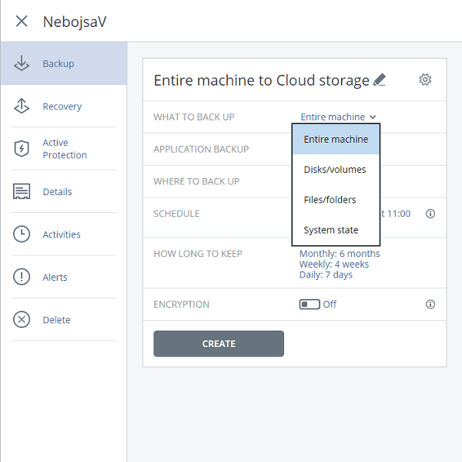This screenshot has width=462, height=462.
Task: Open the Delete tab label
Action: click(x=56, y=320)
